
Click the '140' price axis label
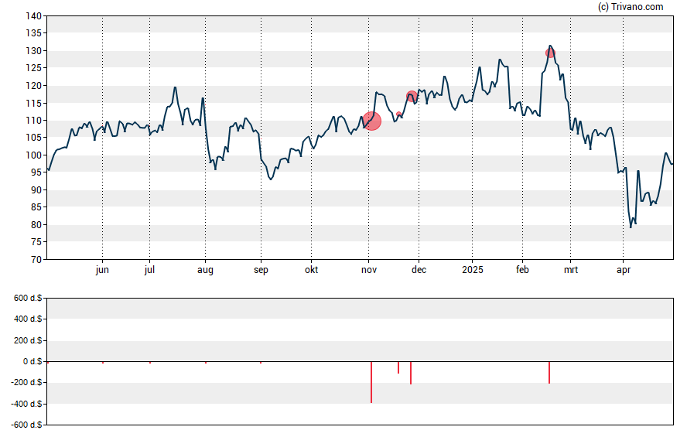(x=34, y=16)
